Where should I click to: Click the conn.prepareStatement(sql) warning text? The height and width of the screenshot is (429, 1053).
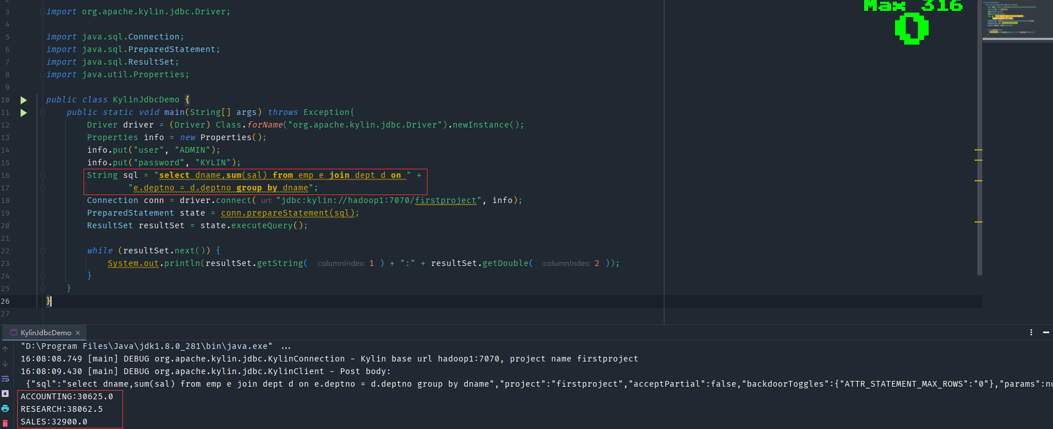pyautogui.click(x=289, y=213)
